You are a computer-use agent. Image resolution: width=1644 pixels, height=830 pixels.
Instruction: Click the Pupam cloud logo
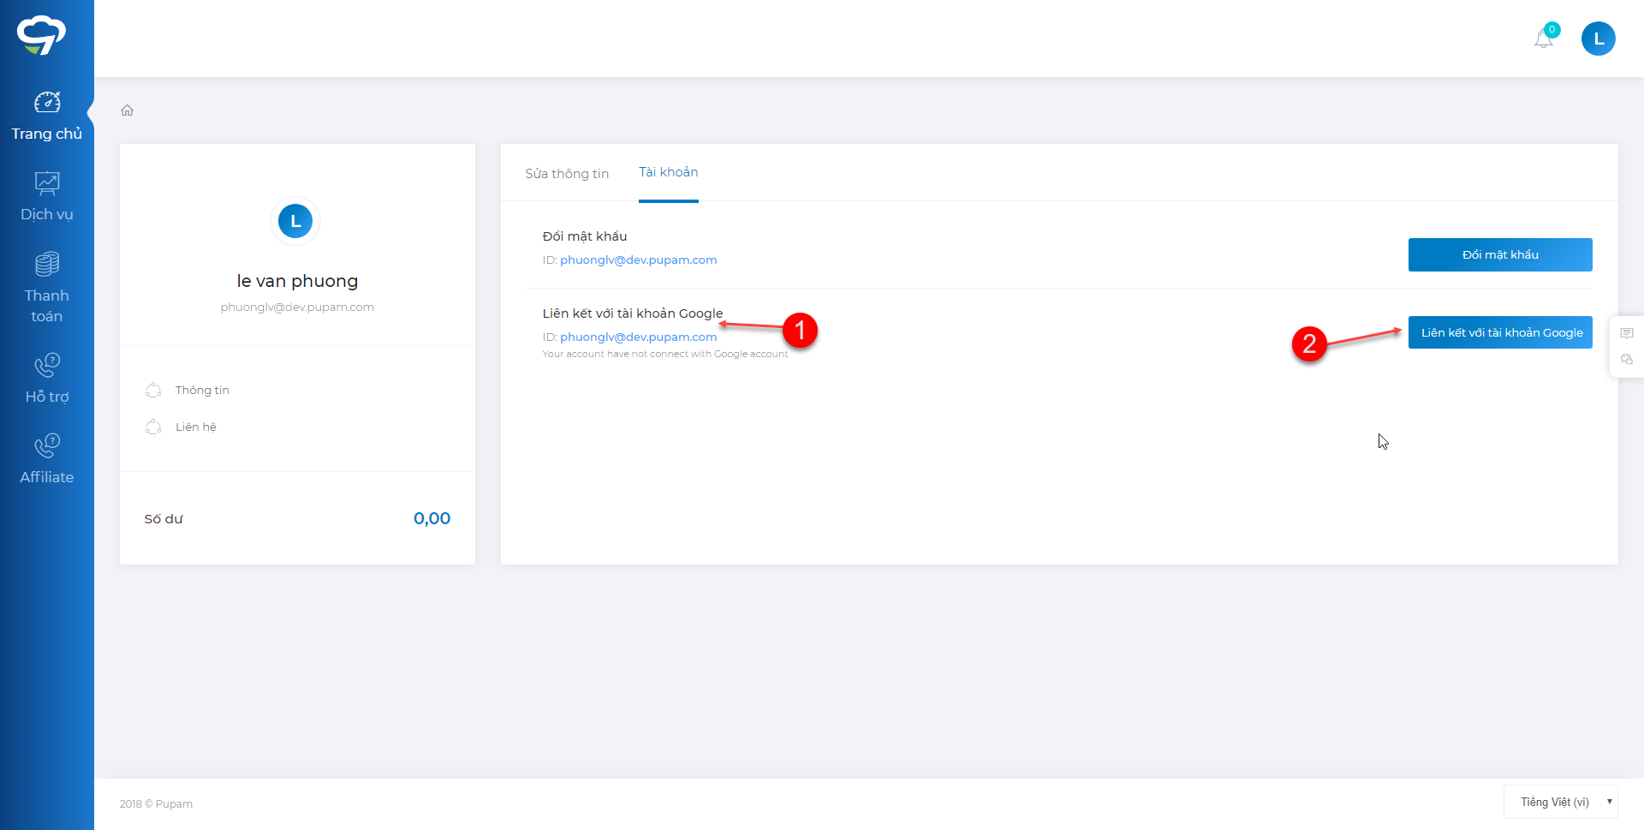[41, 35]
